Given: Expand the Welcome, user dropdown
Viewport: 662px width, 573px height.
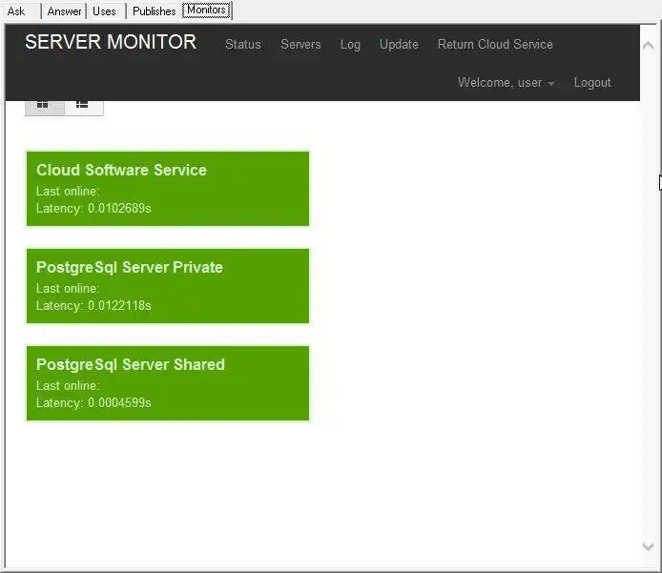Looking at the screenshot, I should coord(507,83).
